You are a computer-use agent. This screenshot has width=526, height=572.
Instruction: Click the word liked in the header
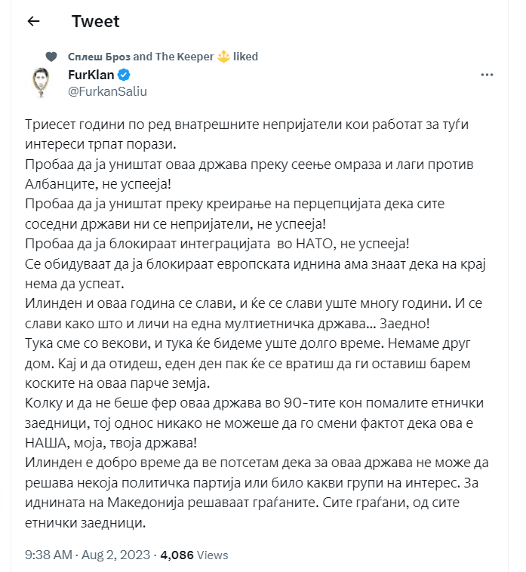point(245,57)
